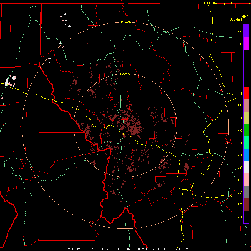Viewport: 251px width, 251px height.
Task: Pick the RA legend color block
Action: [x=246, y=143]
